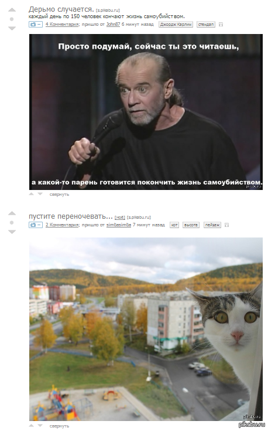Click the small up arrow below the Carlin image
The image size is (268, 431).
[32, 194]
